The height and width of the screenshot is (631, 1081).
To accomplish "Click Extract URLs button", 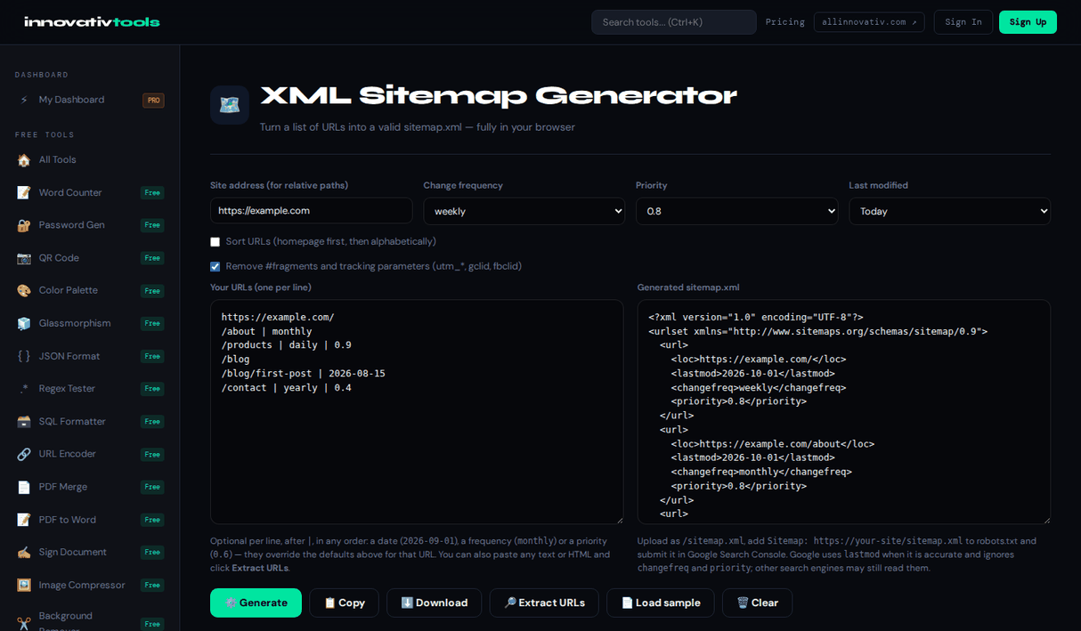I will click(544, 603).
